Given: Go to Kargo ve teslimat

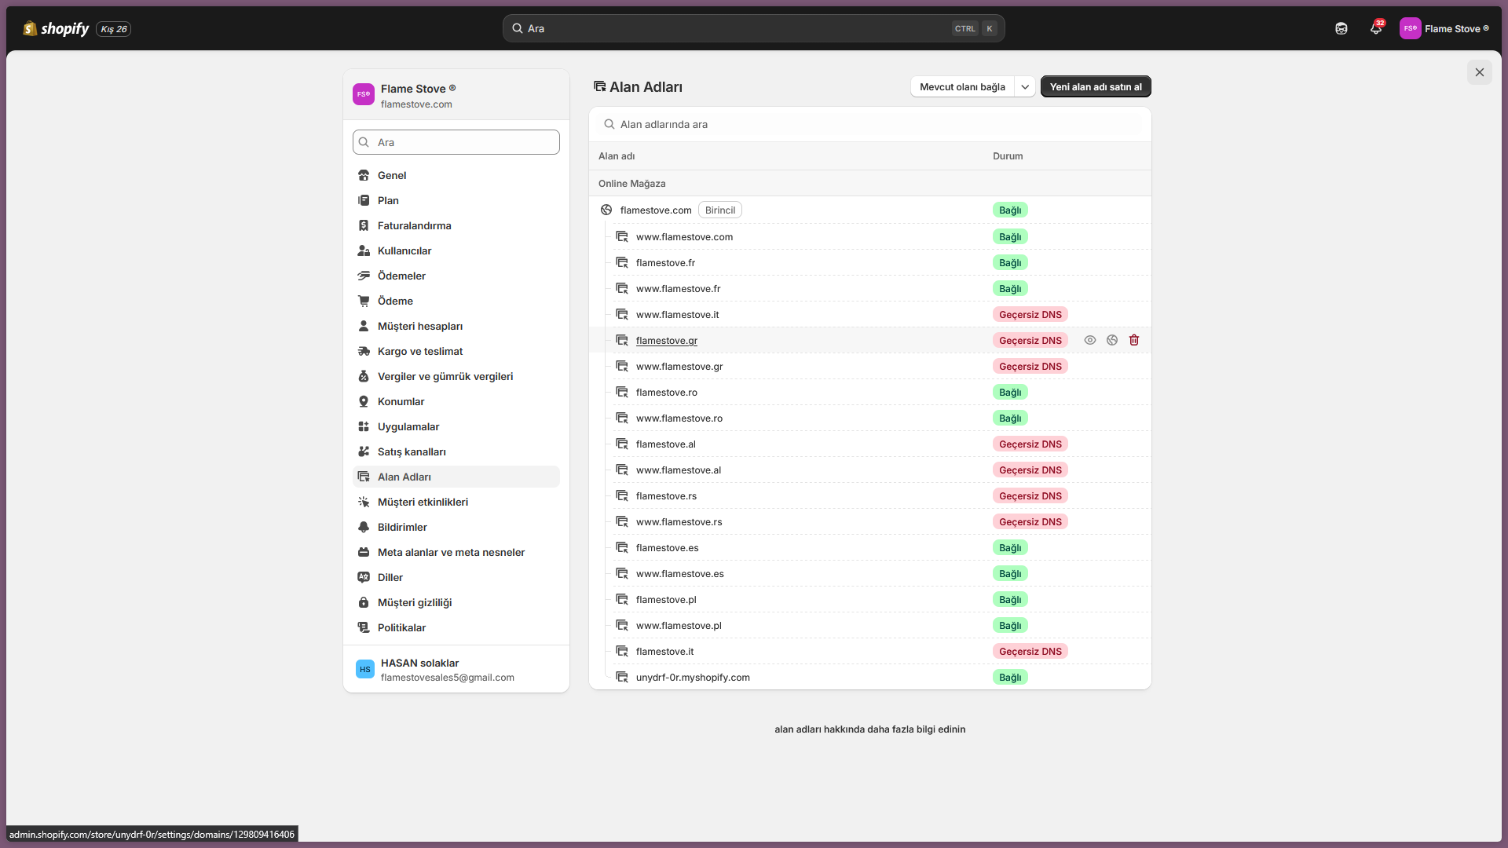Looking at the screenshot, I should click(x=456, y=351).
